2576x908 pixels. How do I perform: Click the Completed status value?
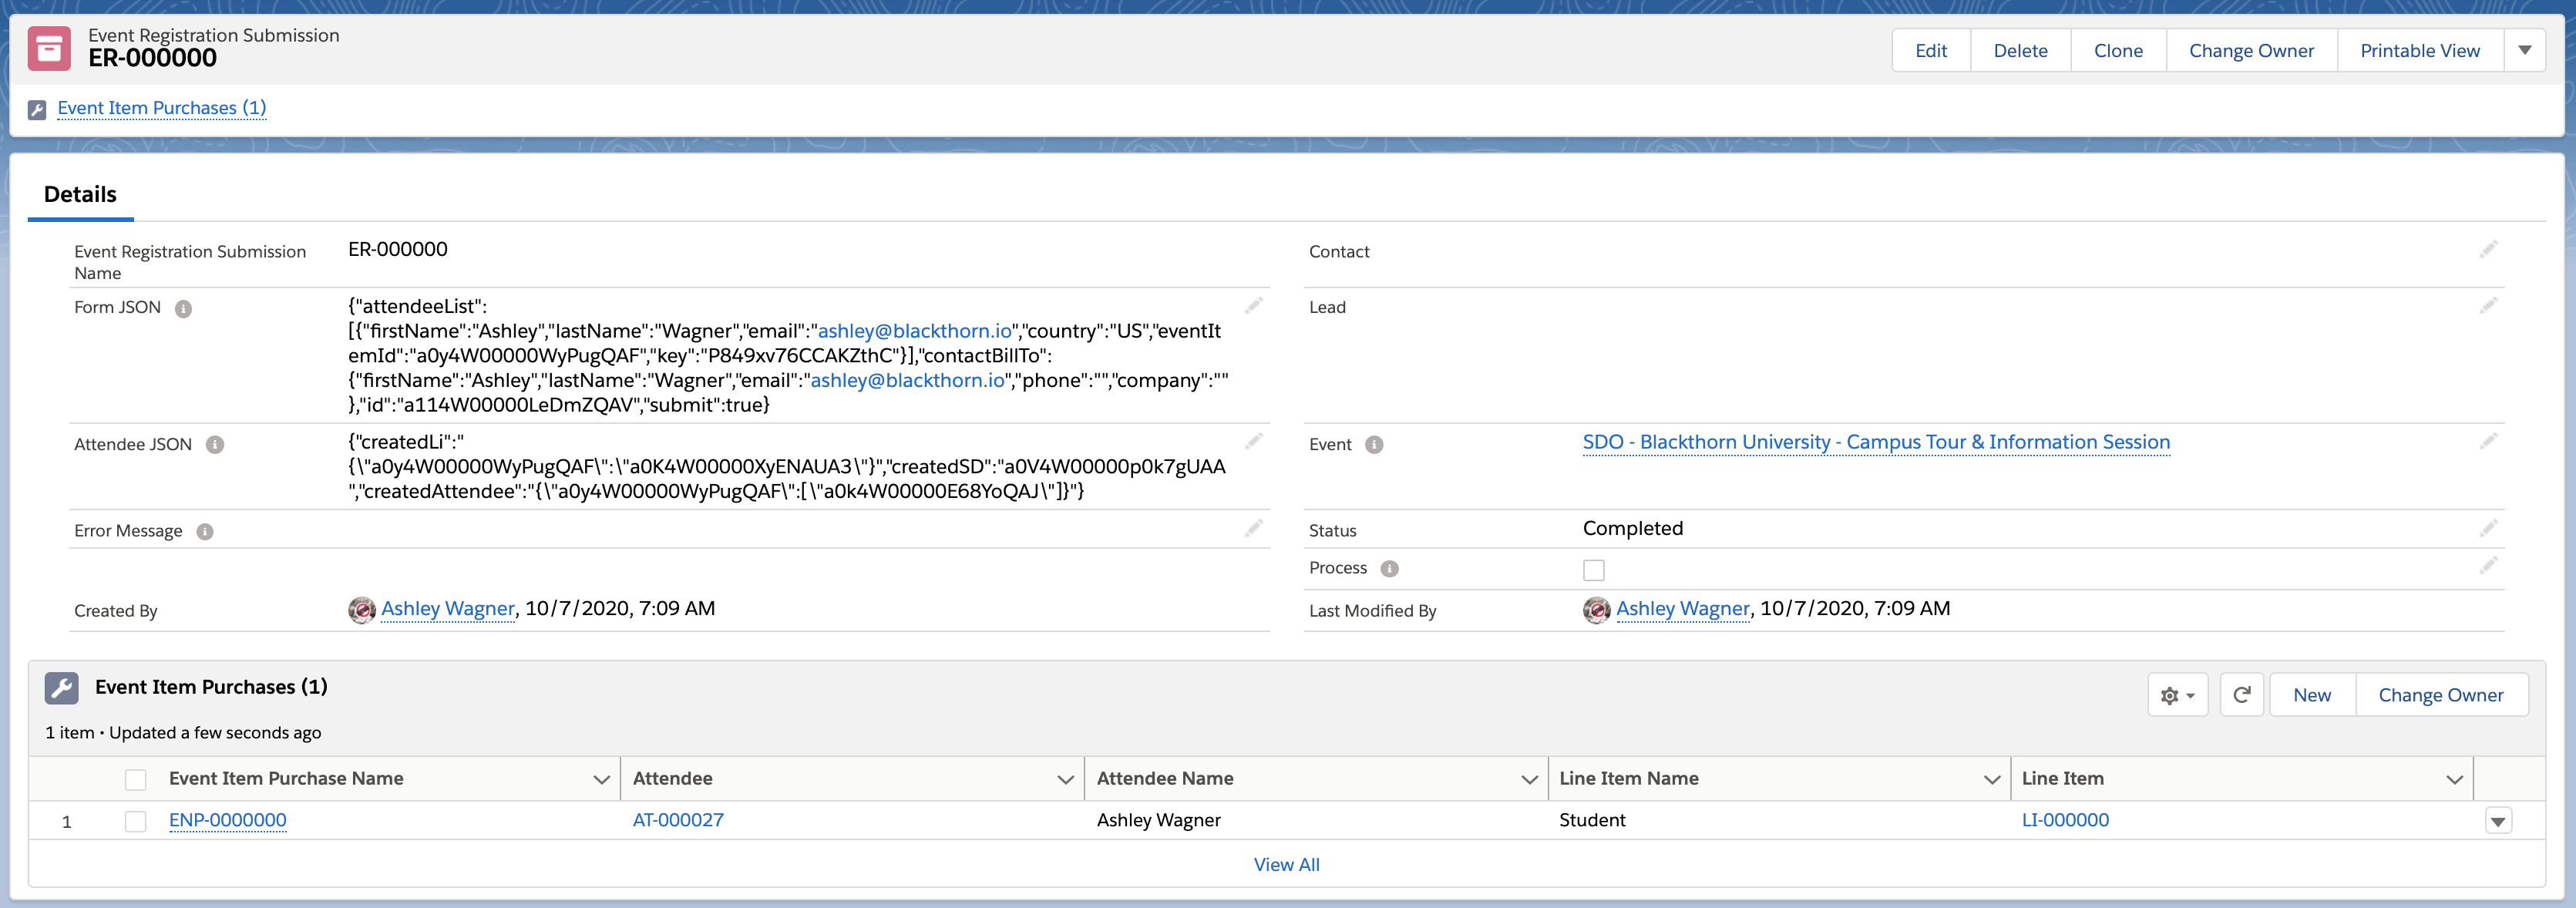coord(1633,529)
